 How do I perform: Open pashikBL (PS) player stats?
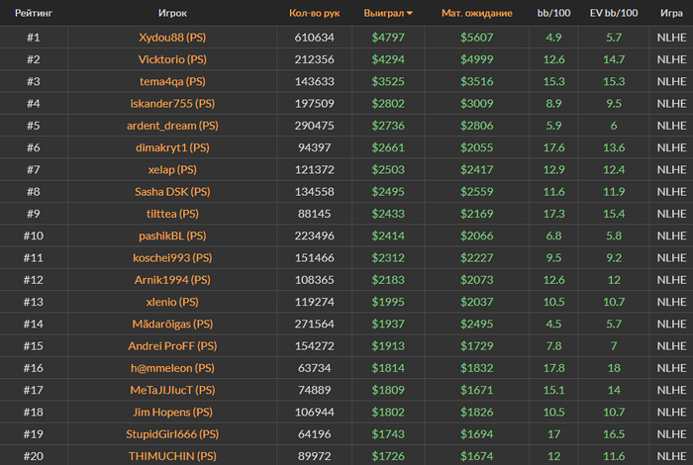pyautogui.click(x=172, y=235)
